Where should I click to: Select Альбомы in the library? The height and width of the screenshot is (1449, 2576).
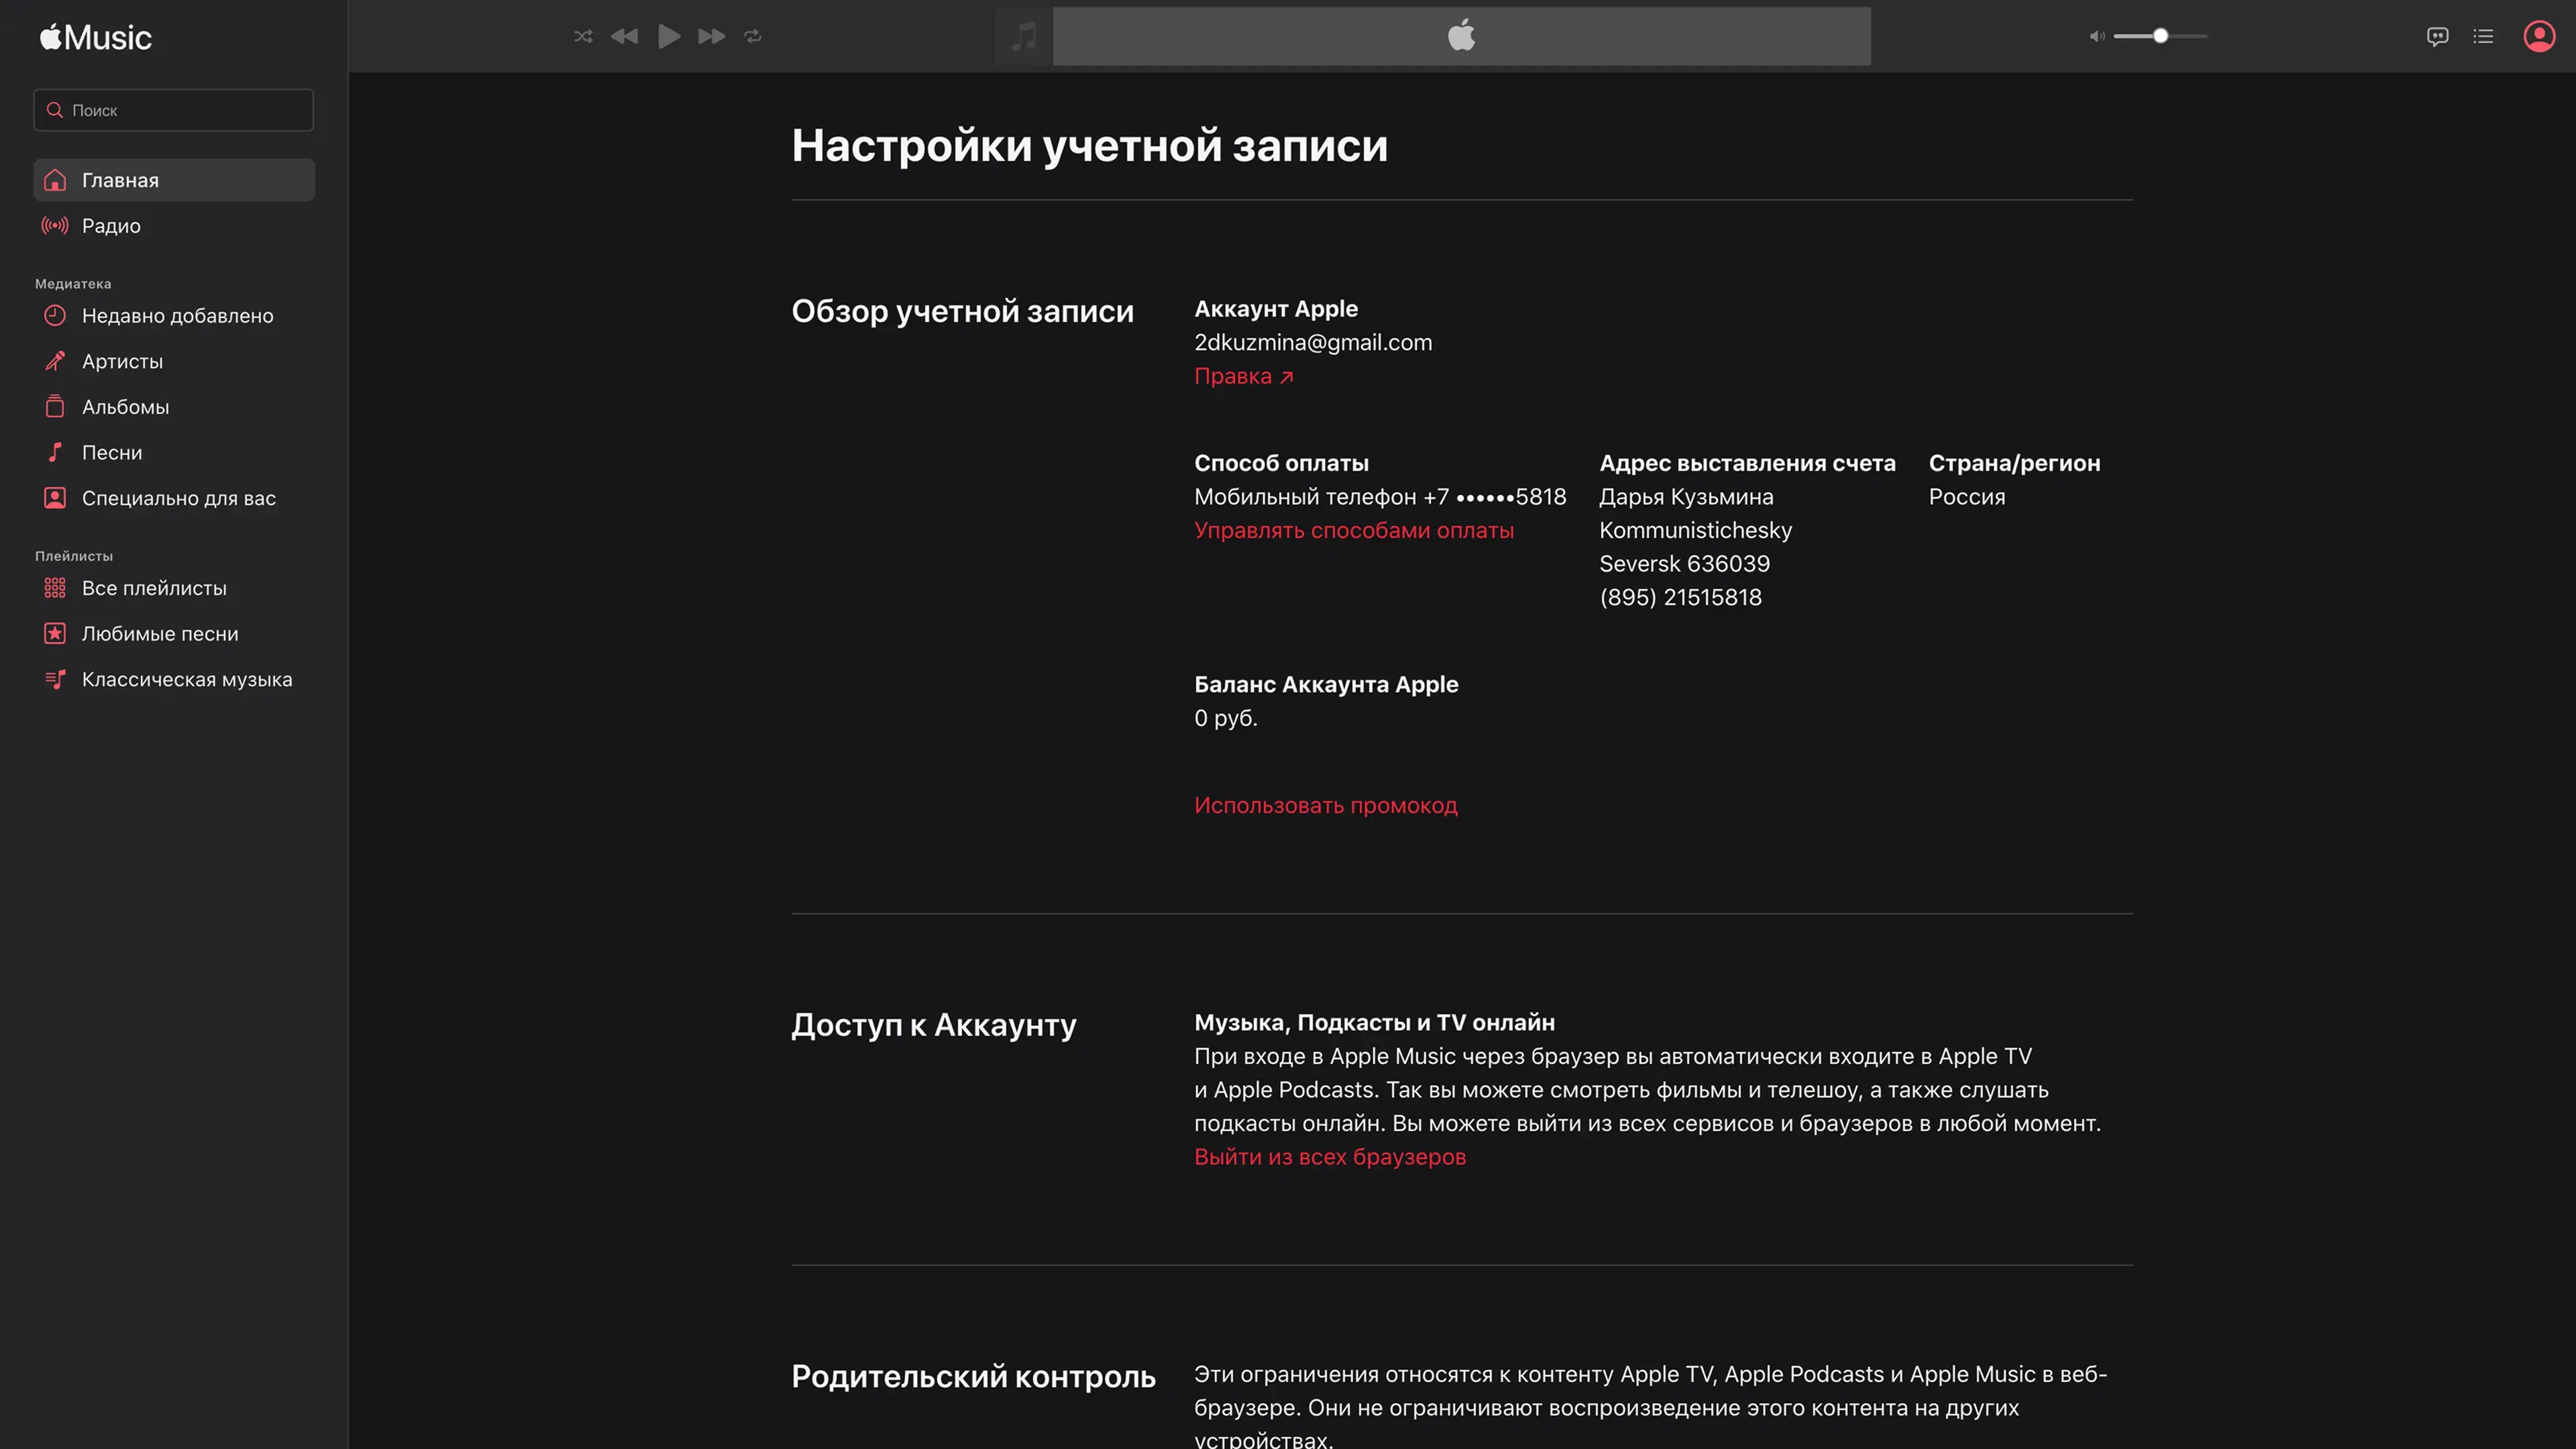(x=125, y=407)
